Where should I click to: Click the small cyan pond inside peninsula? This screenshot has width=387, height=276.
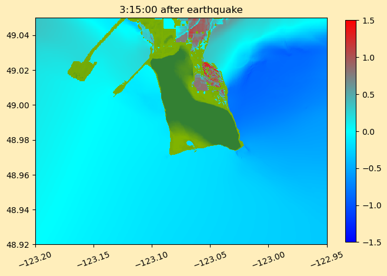189,144
